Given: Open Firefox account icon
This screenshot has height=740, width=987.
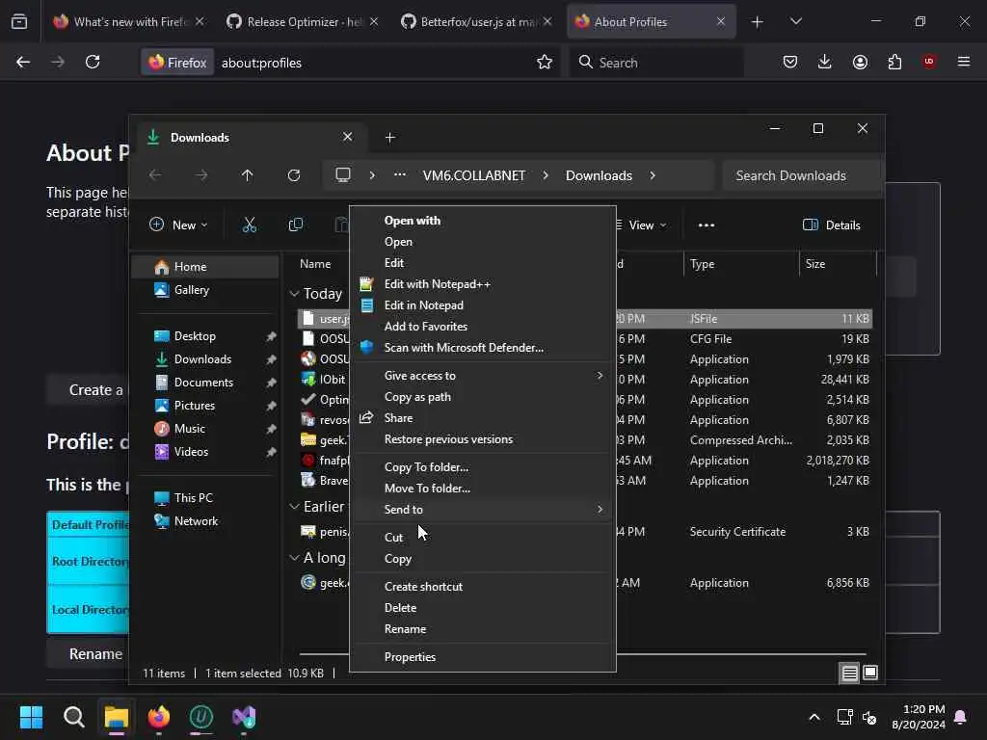Looking at the screenshot, I should tap(860, 63).
